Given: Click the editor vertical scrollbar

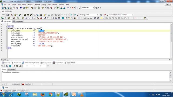Looking at the screenshot, I should click(x=171, y=41).
